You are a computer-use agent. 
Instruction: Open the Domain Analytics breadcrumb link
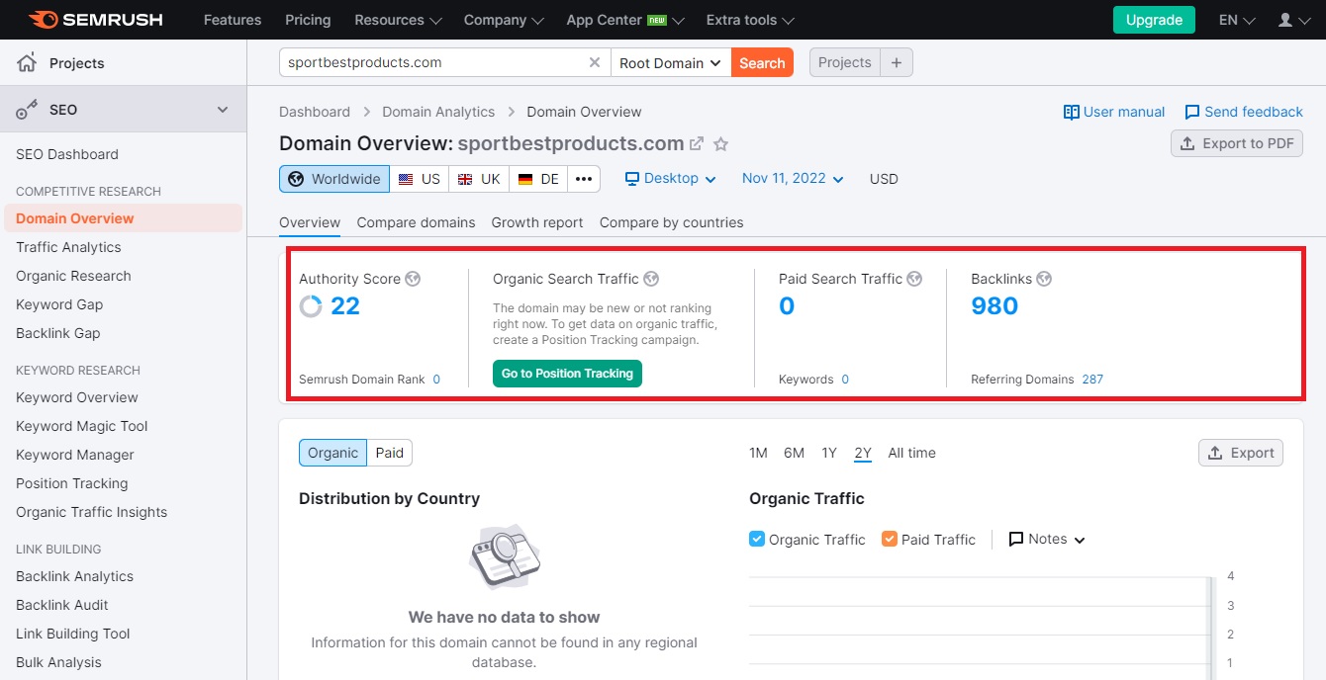[x=438, y=112]
